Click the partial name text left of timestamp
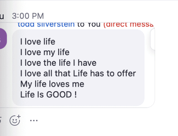This screenshot has height=136, width=178. coord(2,16)
